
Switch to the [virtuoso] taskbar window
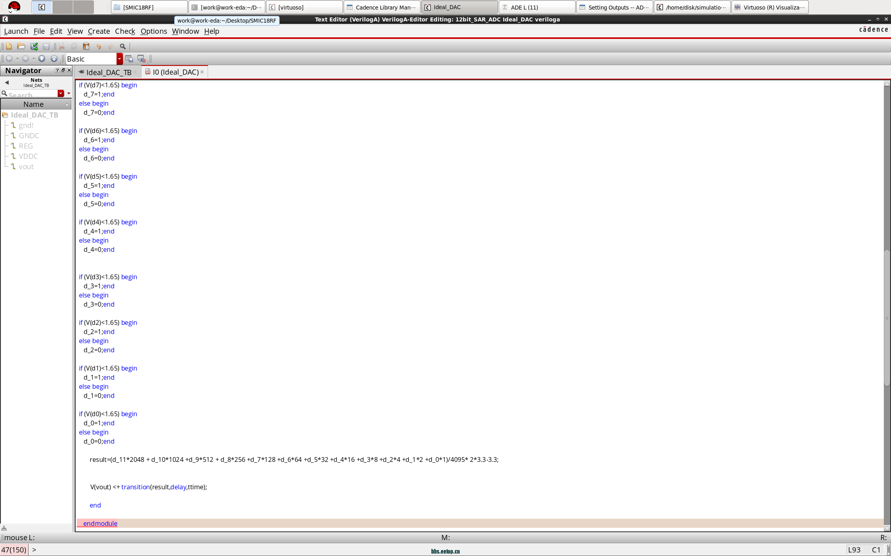(x=305, y=7)
